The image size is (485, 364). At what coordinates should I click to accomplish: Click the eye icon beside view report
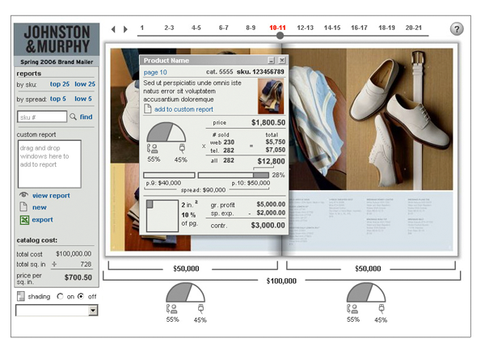point(23,195)
